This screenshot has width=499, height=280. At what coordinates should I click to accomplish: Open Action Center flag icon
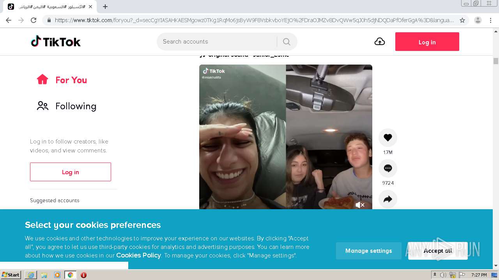click(462, 275)
